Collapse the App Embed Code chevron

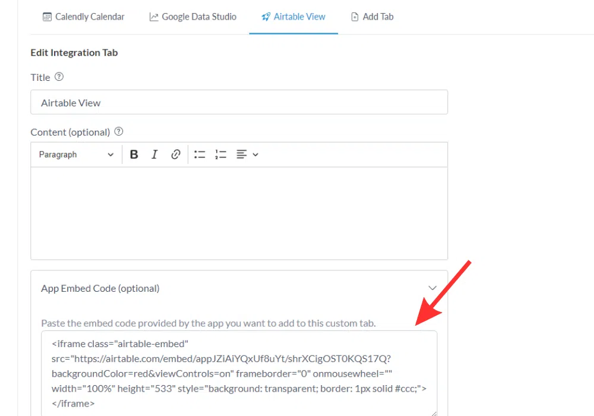click(x=432, y=288)
